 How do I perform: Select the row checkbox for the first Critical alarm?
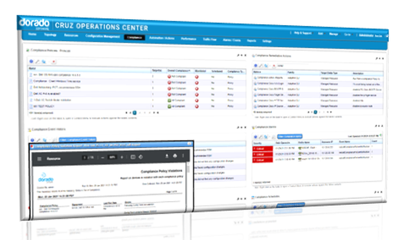point(254,148)
